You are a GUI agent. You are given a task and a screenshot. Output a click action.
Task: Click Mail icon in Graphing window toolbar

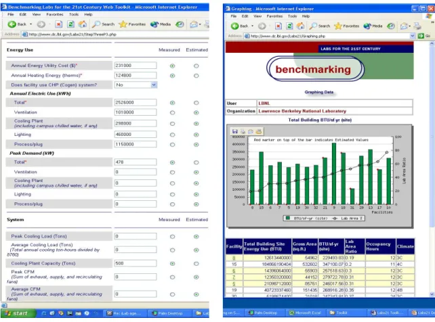click(x=404, y=26)
